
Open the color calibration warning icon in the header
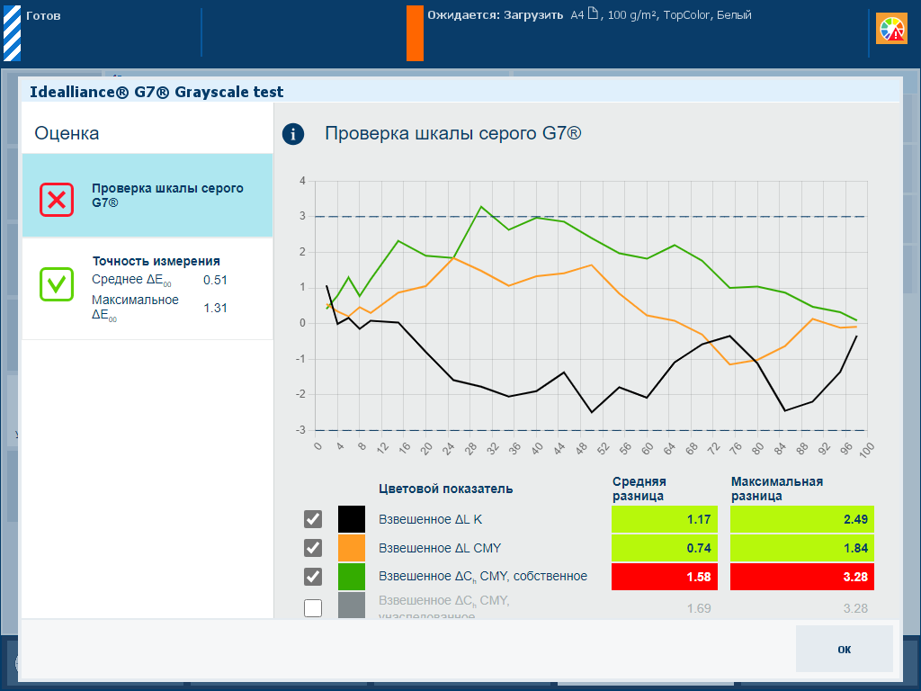891,29
